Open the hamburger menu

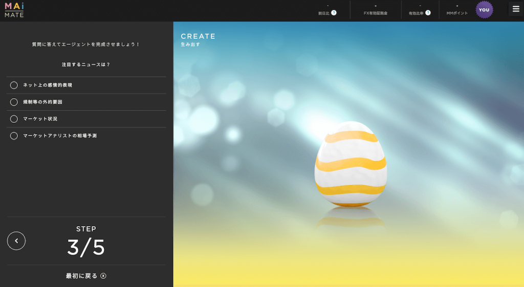515,9
